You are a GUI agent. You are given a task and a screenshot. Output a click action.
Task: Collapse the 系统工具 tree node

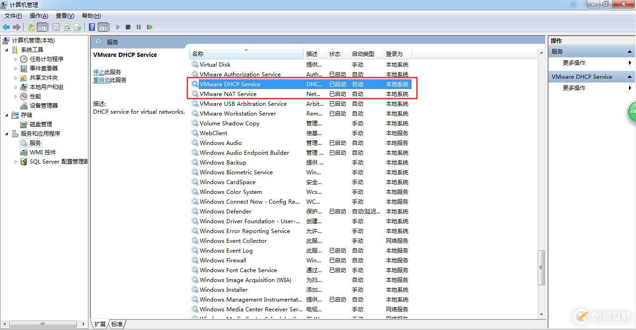(7, 50)
